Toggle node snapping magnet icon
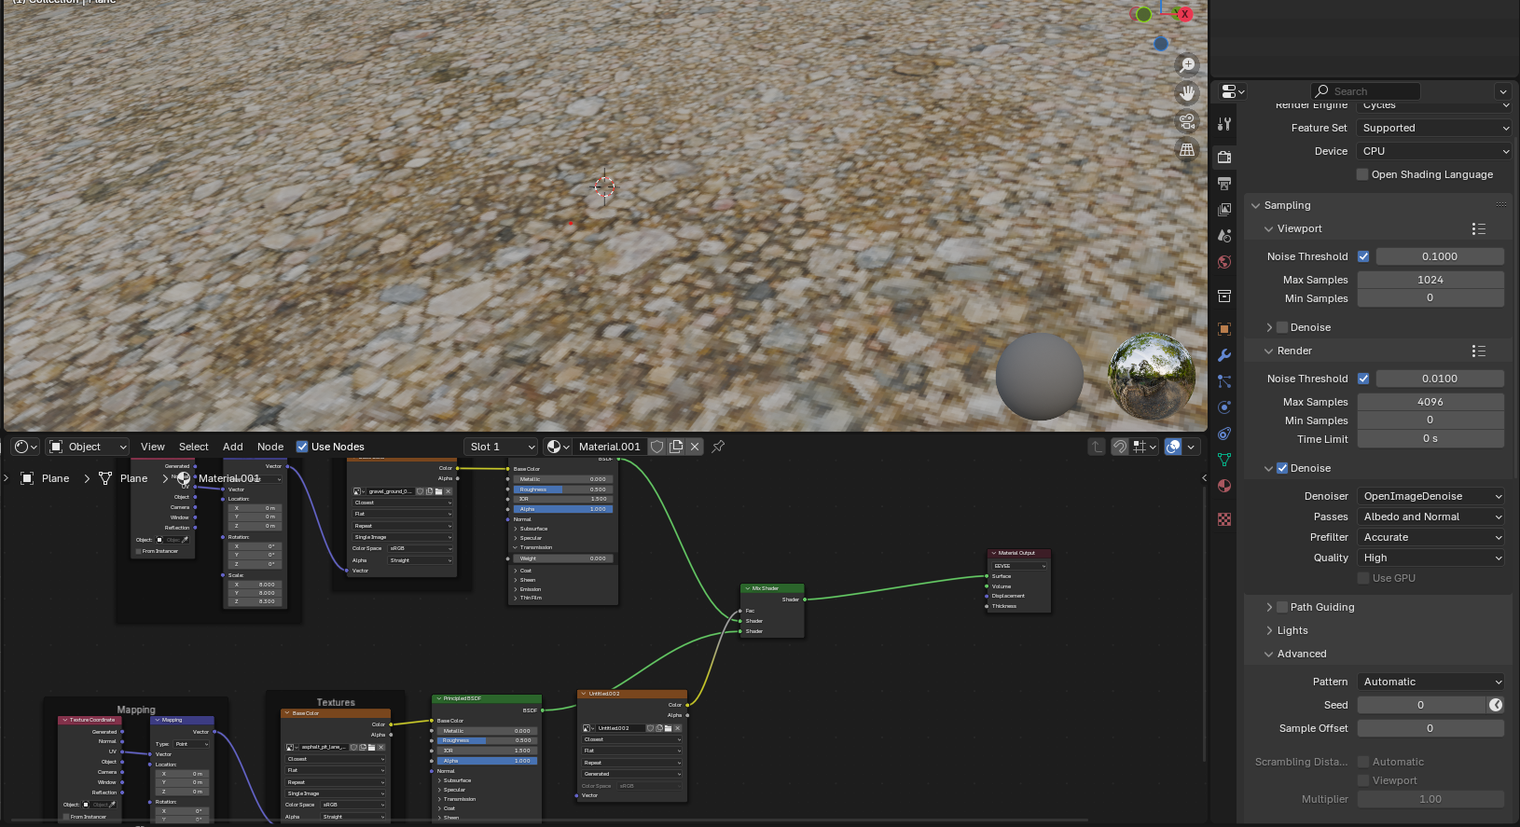 click(1120, 447)
